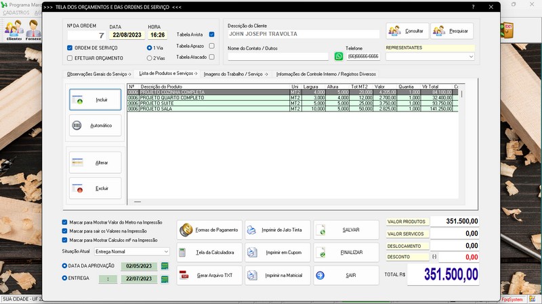
Task: Open the Clientes icon in toolbar
Action: click(x=14, y=30)
